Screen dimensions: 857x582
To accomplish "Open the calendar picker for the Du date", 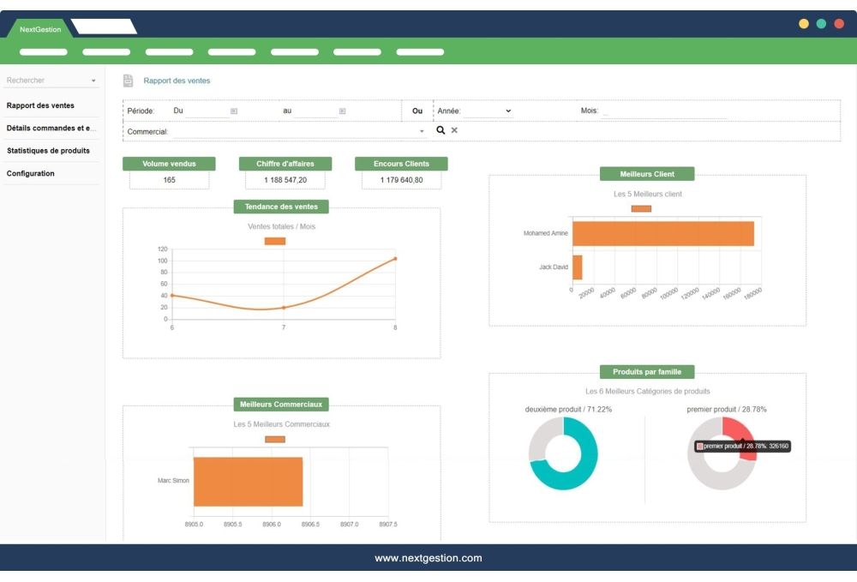I will pyautogui.click(x=234, y=111).
